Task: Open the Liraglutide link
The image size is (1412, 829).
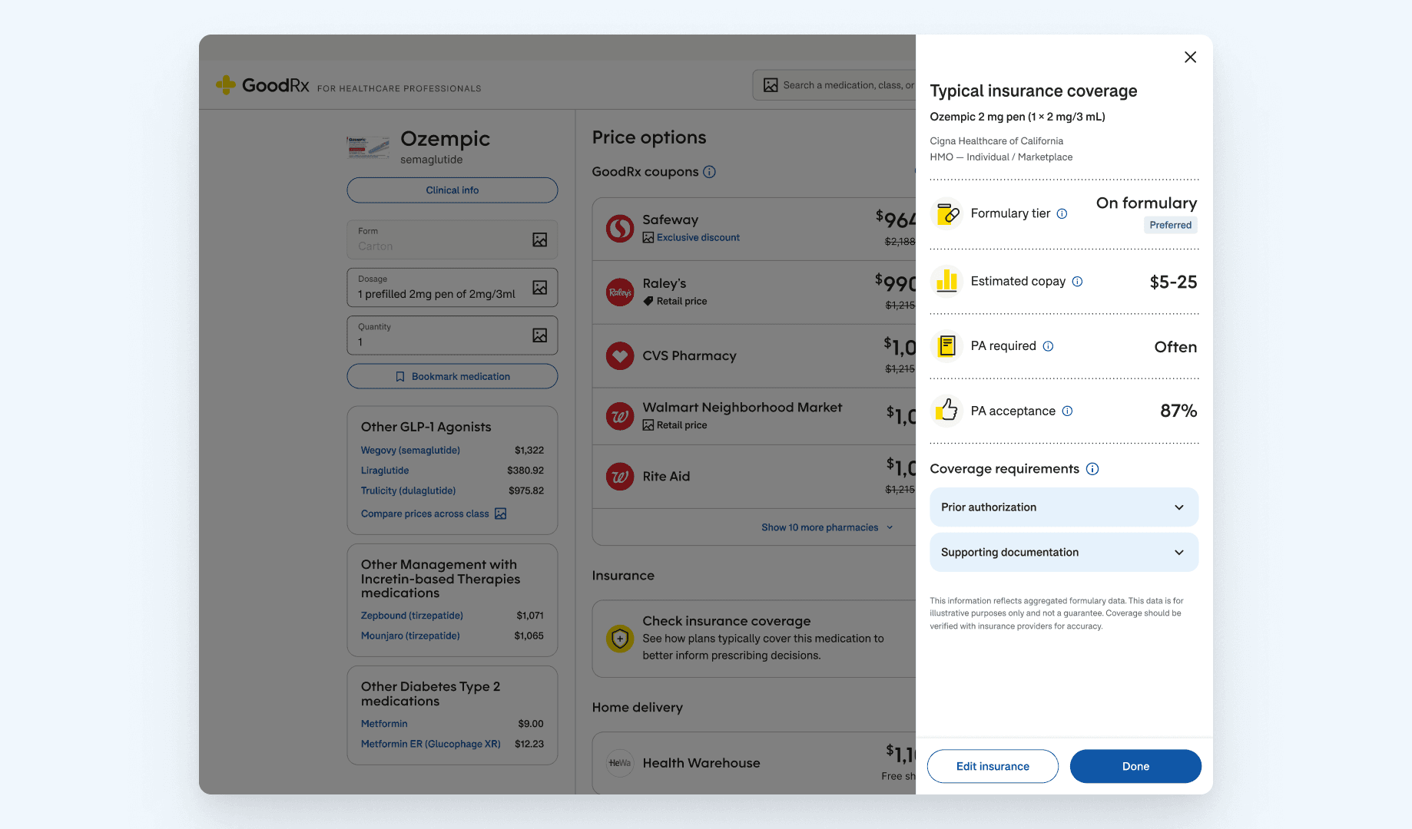Action: coord(385,471)
